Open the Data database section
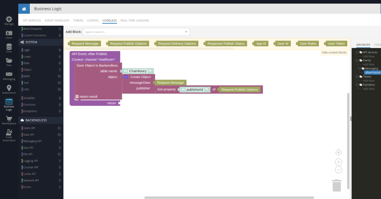 (x=9, y=48)
